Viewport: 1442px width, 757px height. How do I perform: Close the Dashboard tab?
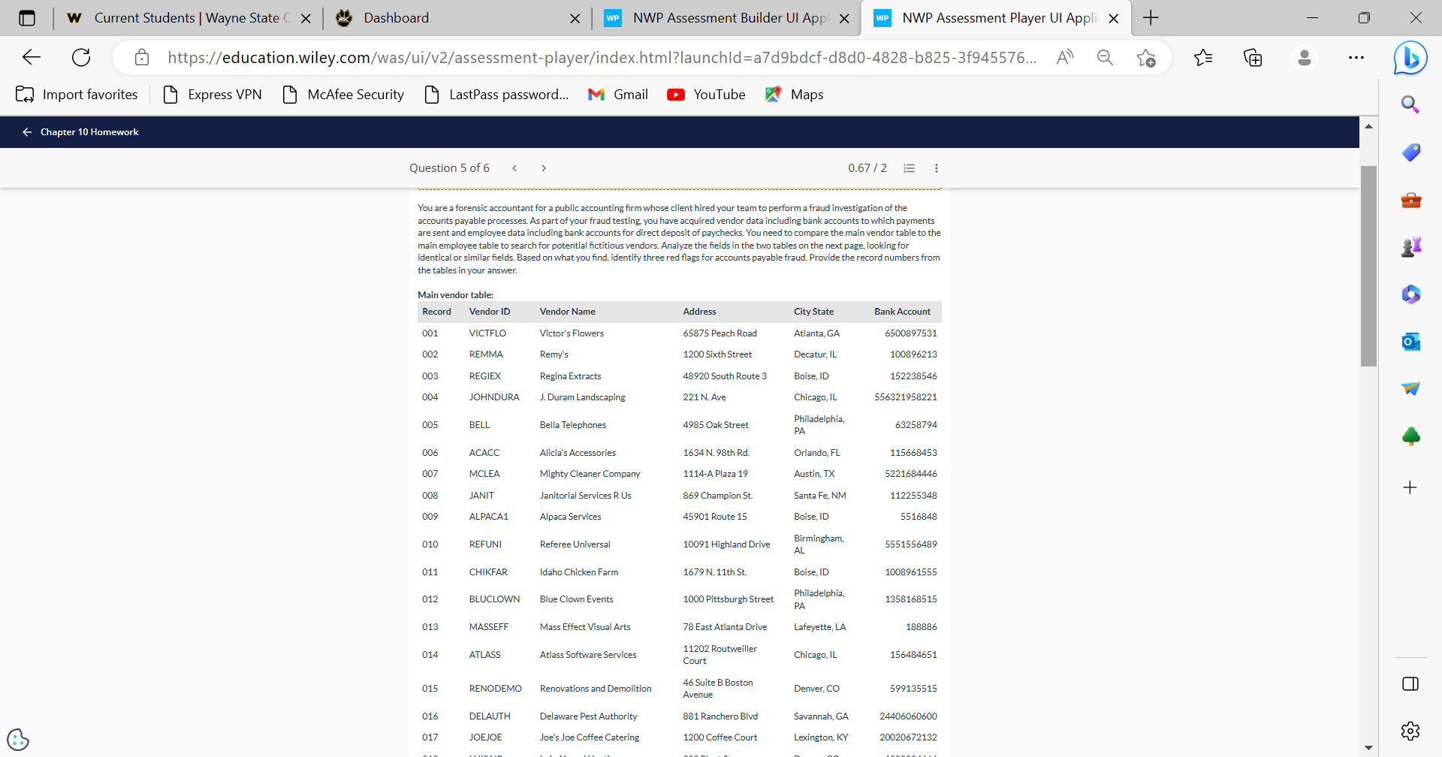click(x=575, y=19)
